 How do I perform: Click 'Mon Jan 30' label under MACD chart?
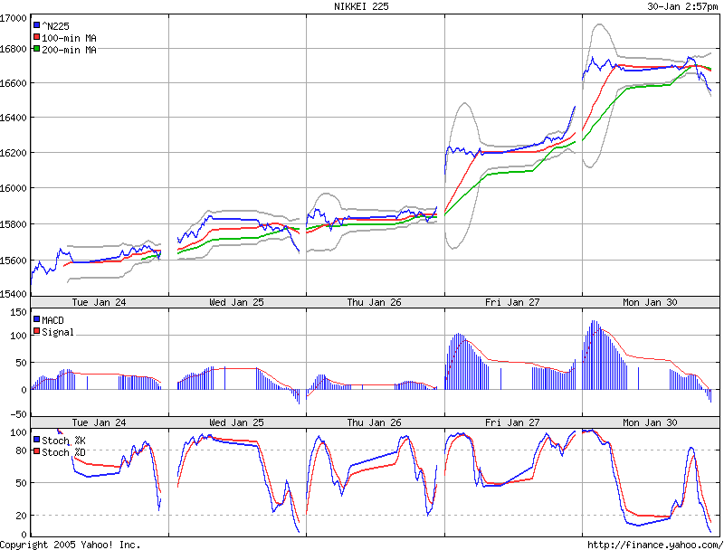(650, 422)
